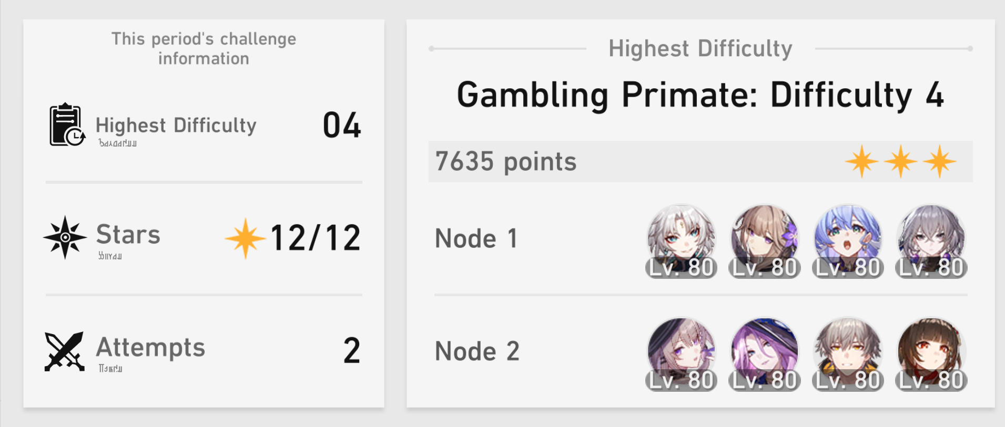1005x427 pixels.
Task: Open the first Node 2 character with dark hat
Action: point(681,354)
